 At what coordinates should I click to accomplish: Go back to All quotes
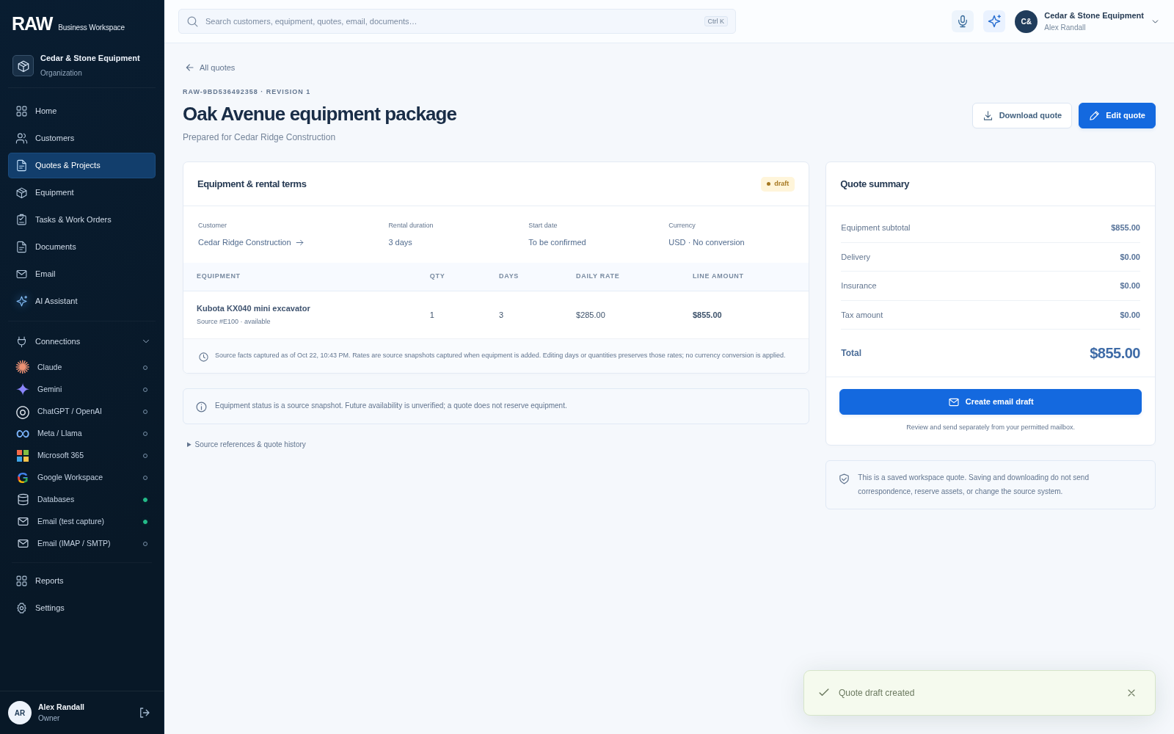[x=210, y=68]
